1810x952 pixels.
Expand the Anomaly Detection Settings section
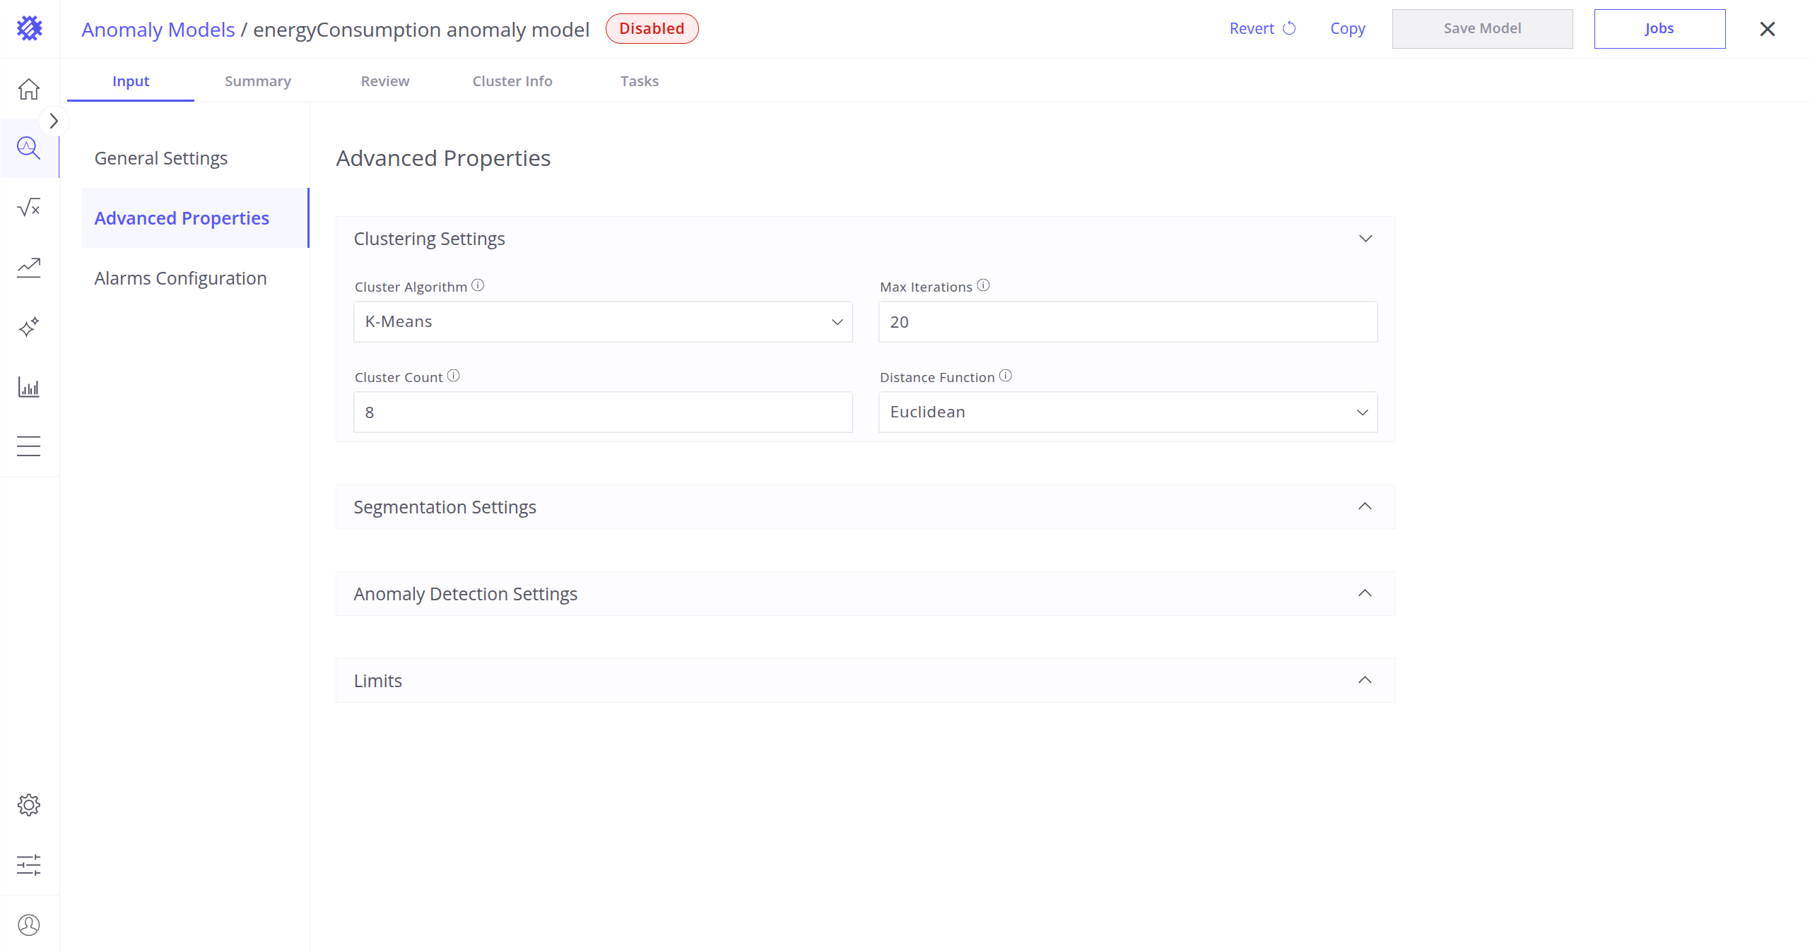pyautogui.click(x=865, y=594)
